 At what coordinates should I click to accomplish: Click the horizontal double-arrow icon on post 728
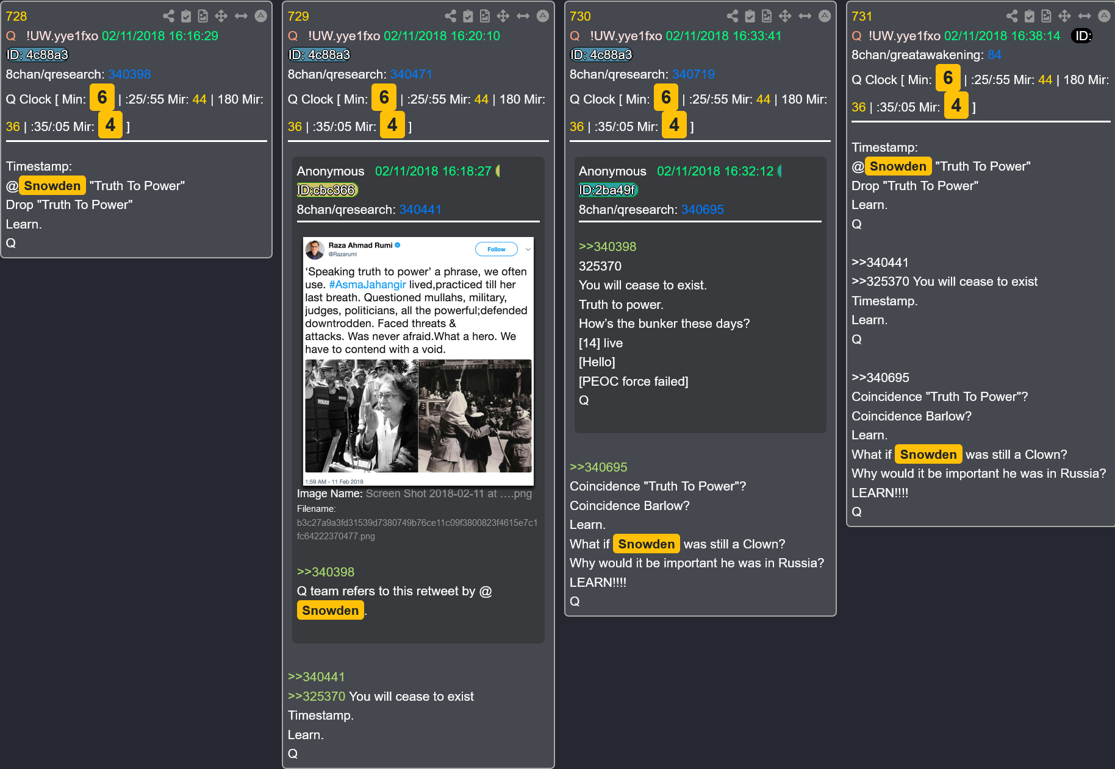(241, 16)
